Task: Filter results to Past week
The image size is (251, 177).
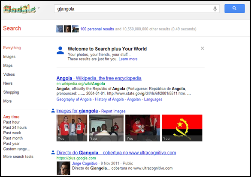Action: 12,133
